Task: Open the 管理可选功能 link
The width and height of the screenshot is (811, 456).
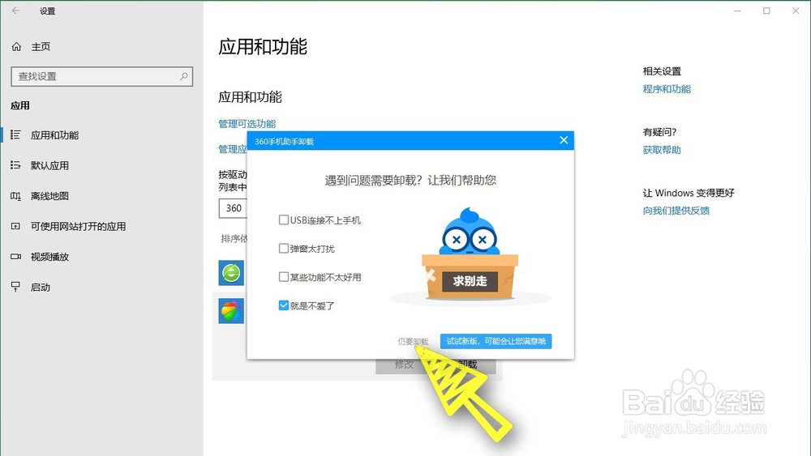Action: (x=247, y=123)
